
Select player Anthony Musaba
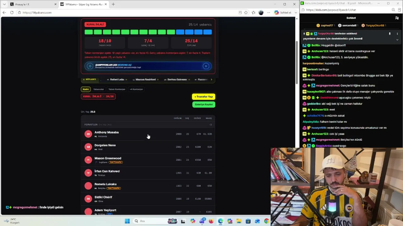coord(148,134)
